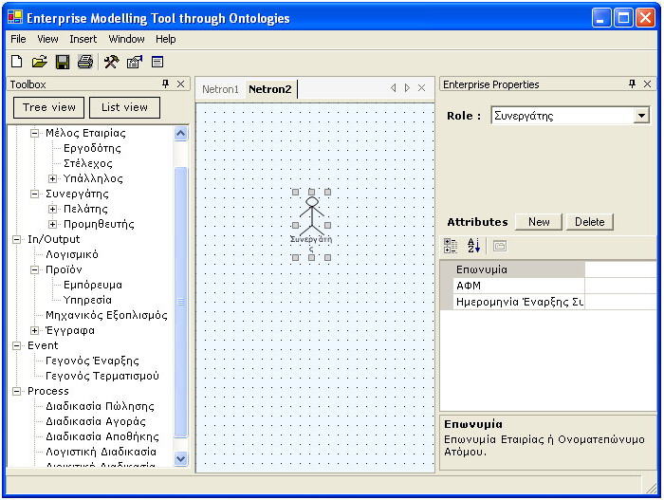Select Διαδικασία Αποθήκης tree item
664x500 pixels.
pos(102,436)
